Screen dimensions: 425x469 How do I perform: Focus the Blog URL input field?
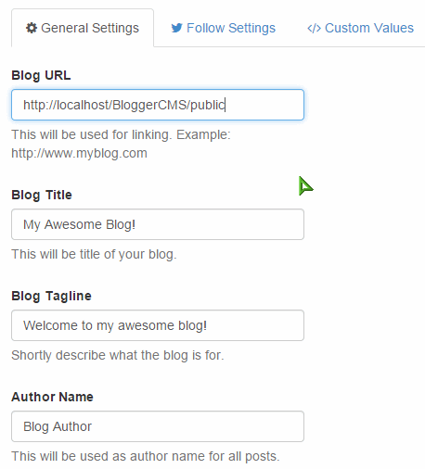coord(158,105)
